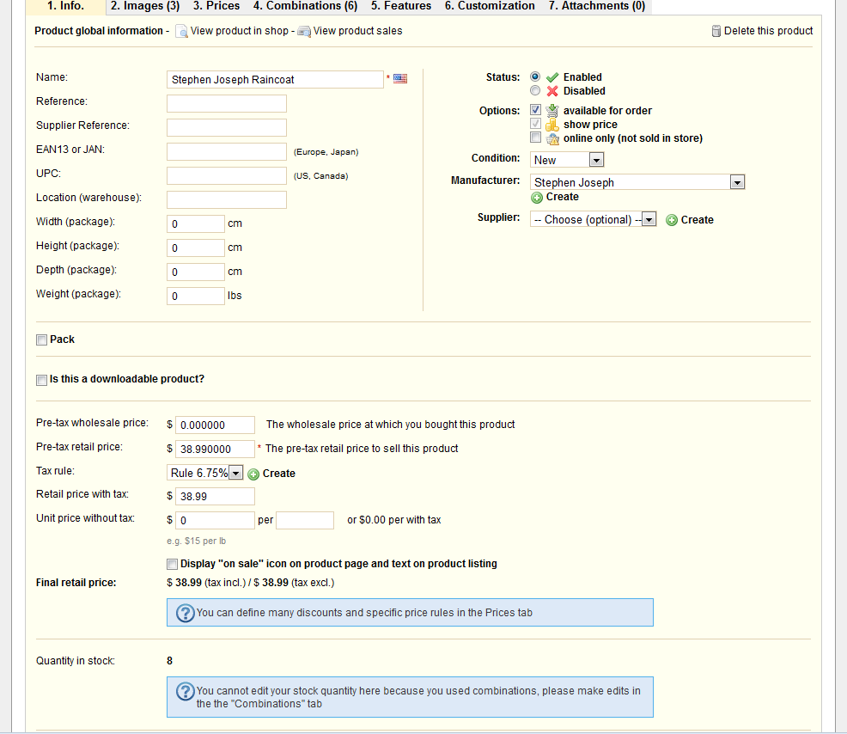Click the Pre-tax retail price field
The image size is (847, 734).
(215, 449)
